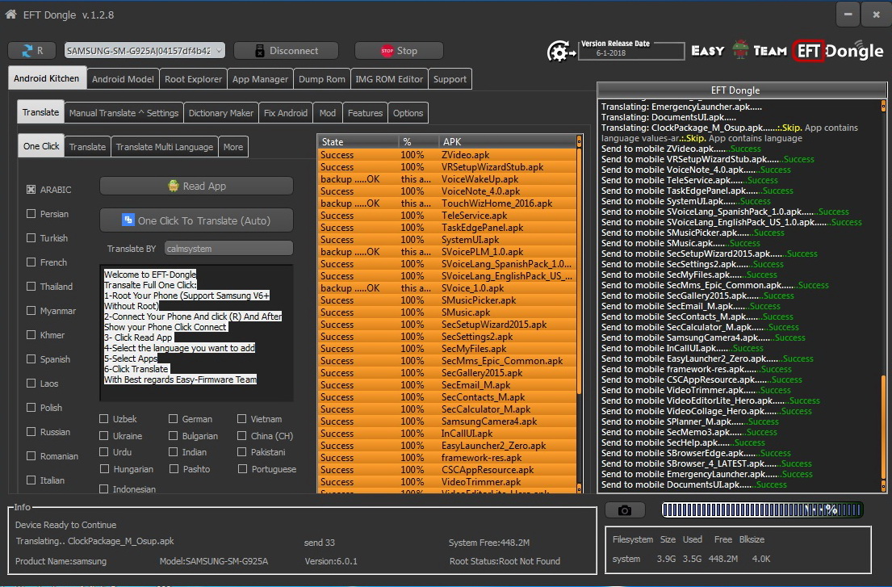Check the French language option
This screenshot has width=892, height=587.
click(31, 262)
